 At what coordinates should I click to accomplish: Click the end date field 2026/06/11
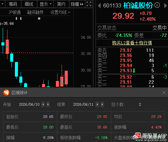(83, 104)
